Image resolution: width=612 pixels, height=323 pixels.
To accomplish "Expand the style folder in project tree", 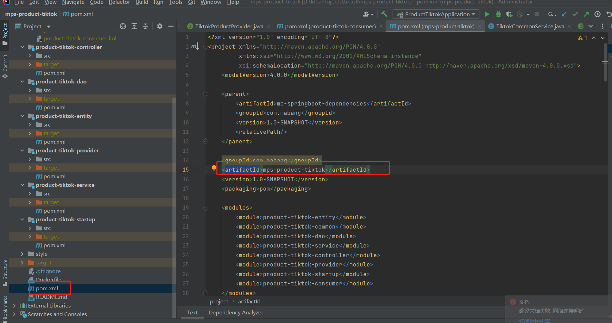I will (x=22, y=254).
